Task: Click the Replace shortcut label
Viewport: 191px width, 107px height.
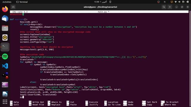Action: (x=56, y=105)
